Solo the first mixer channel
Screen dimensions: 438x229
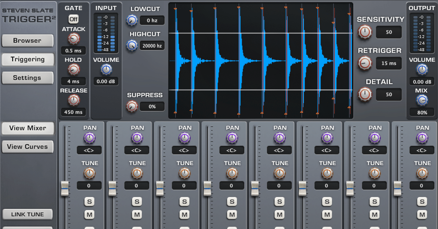coord(89,202)
